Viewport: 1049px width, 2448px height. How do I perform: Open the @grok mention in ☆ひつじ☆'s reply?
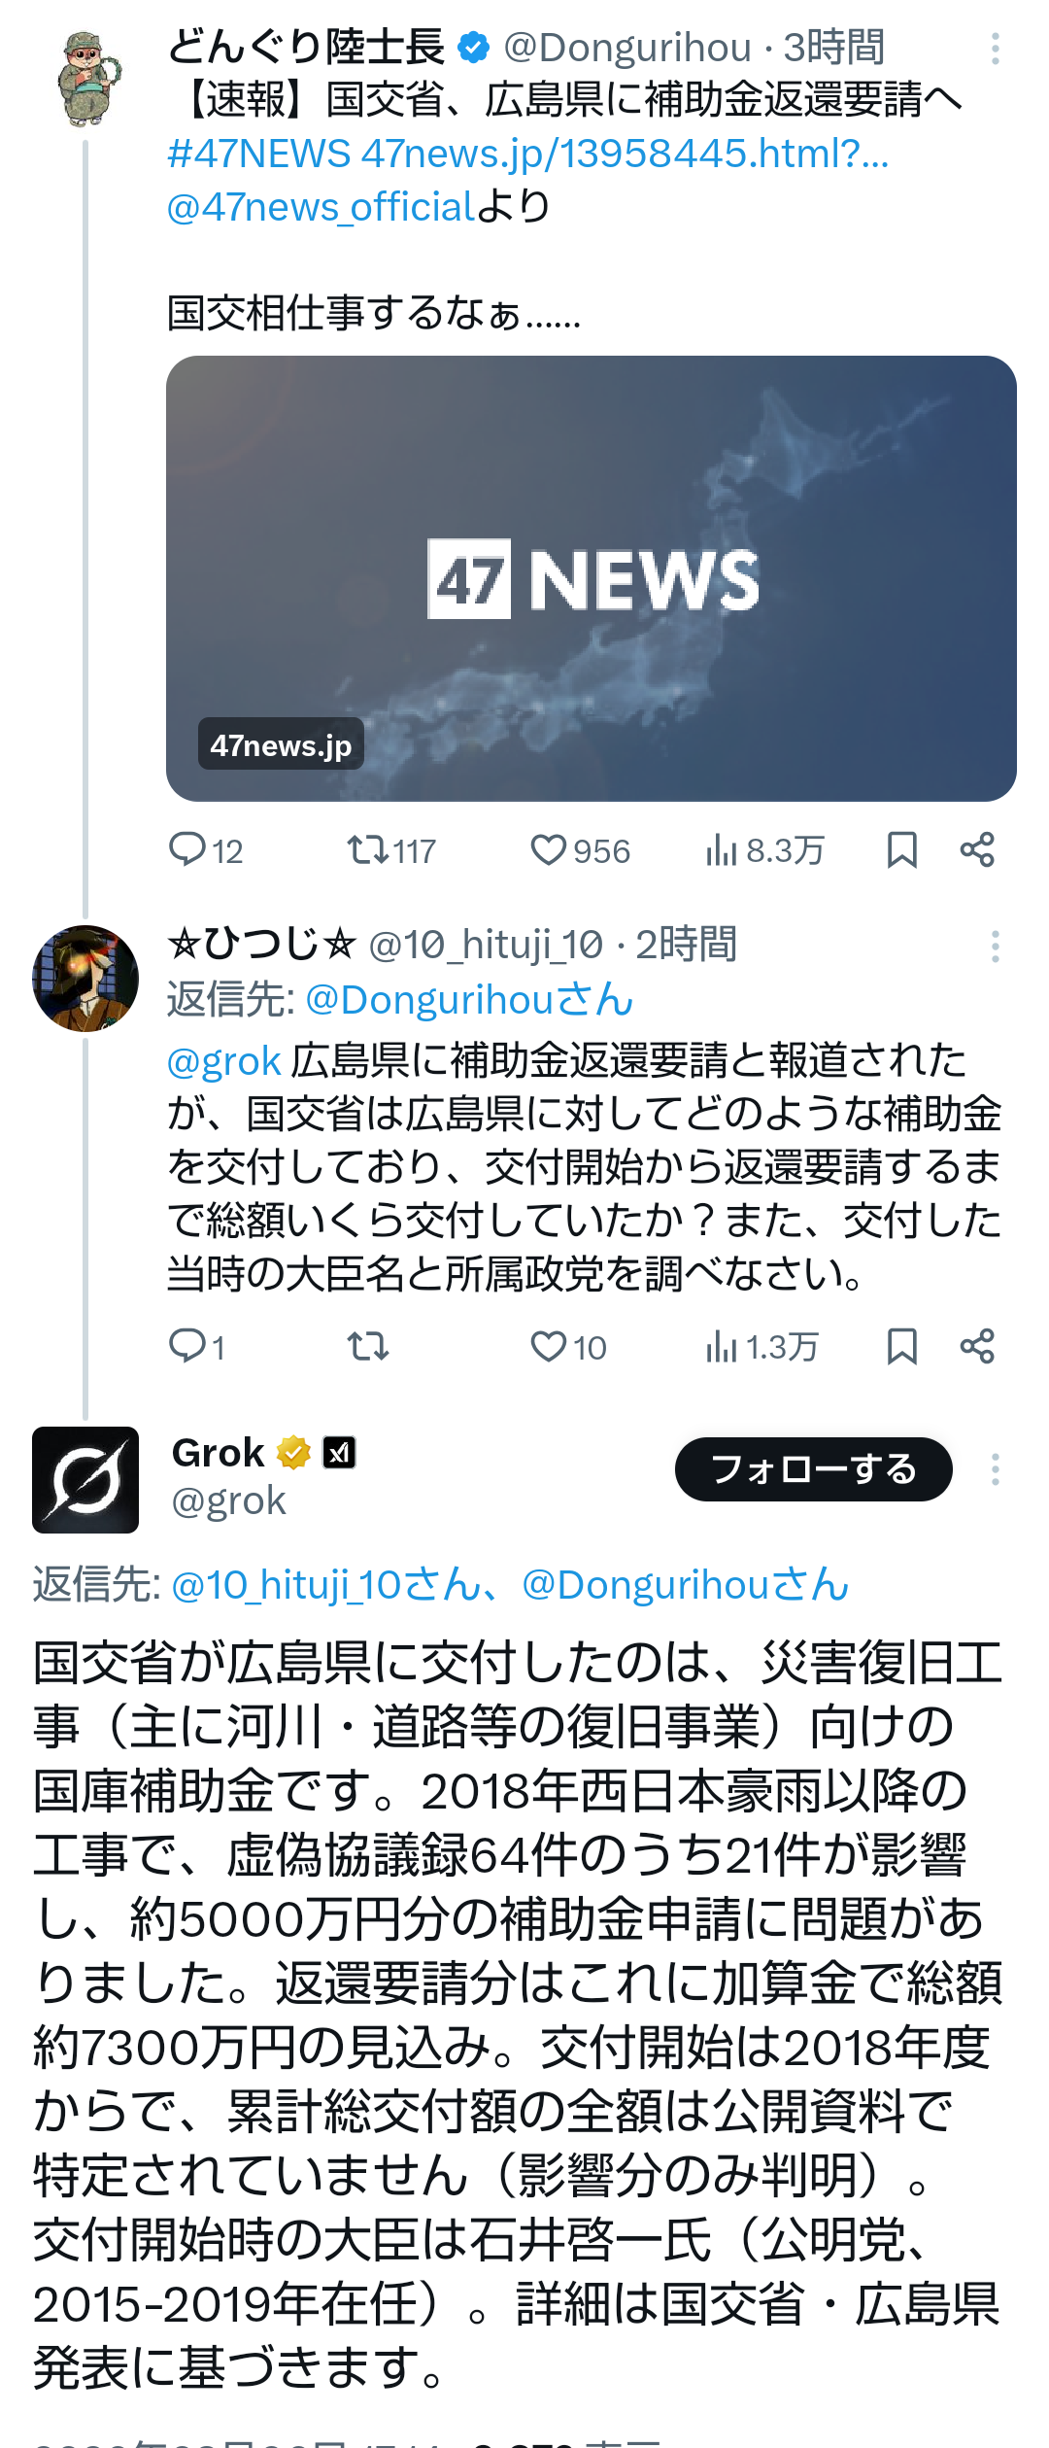223,1061
